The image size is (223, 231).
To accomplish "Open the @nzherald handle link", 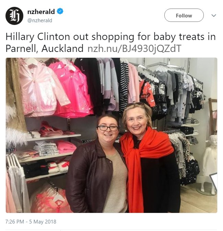I will 40,20.
